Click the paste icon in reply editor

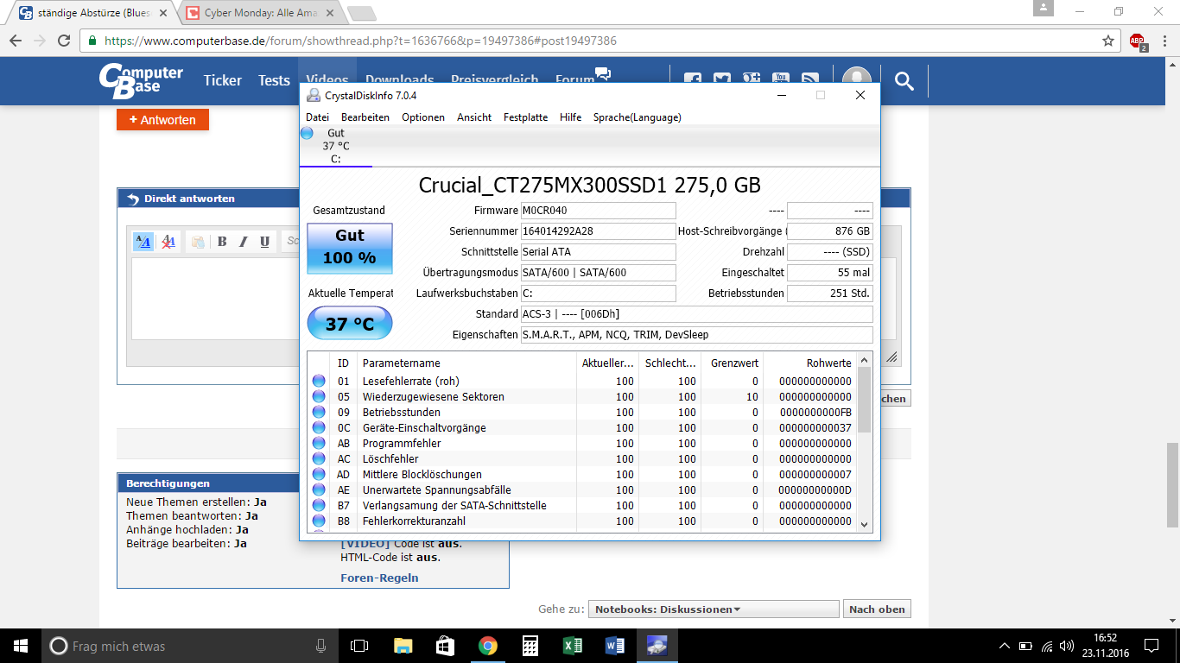pos(197,242)
